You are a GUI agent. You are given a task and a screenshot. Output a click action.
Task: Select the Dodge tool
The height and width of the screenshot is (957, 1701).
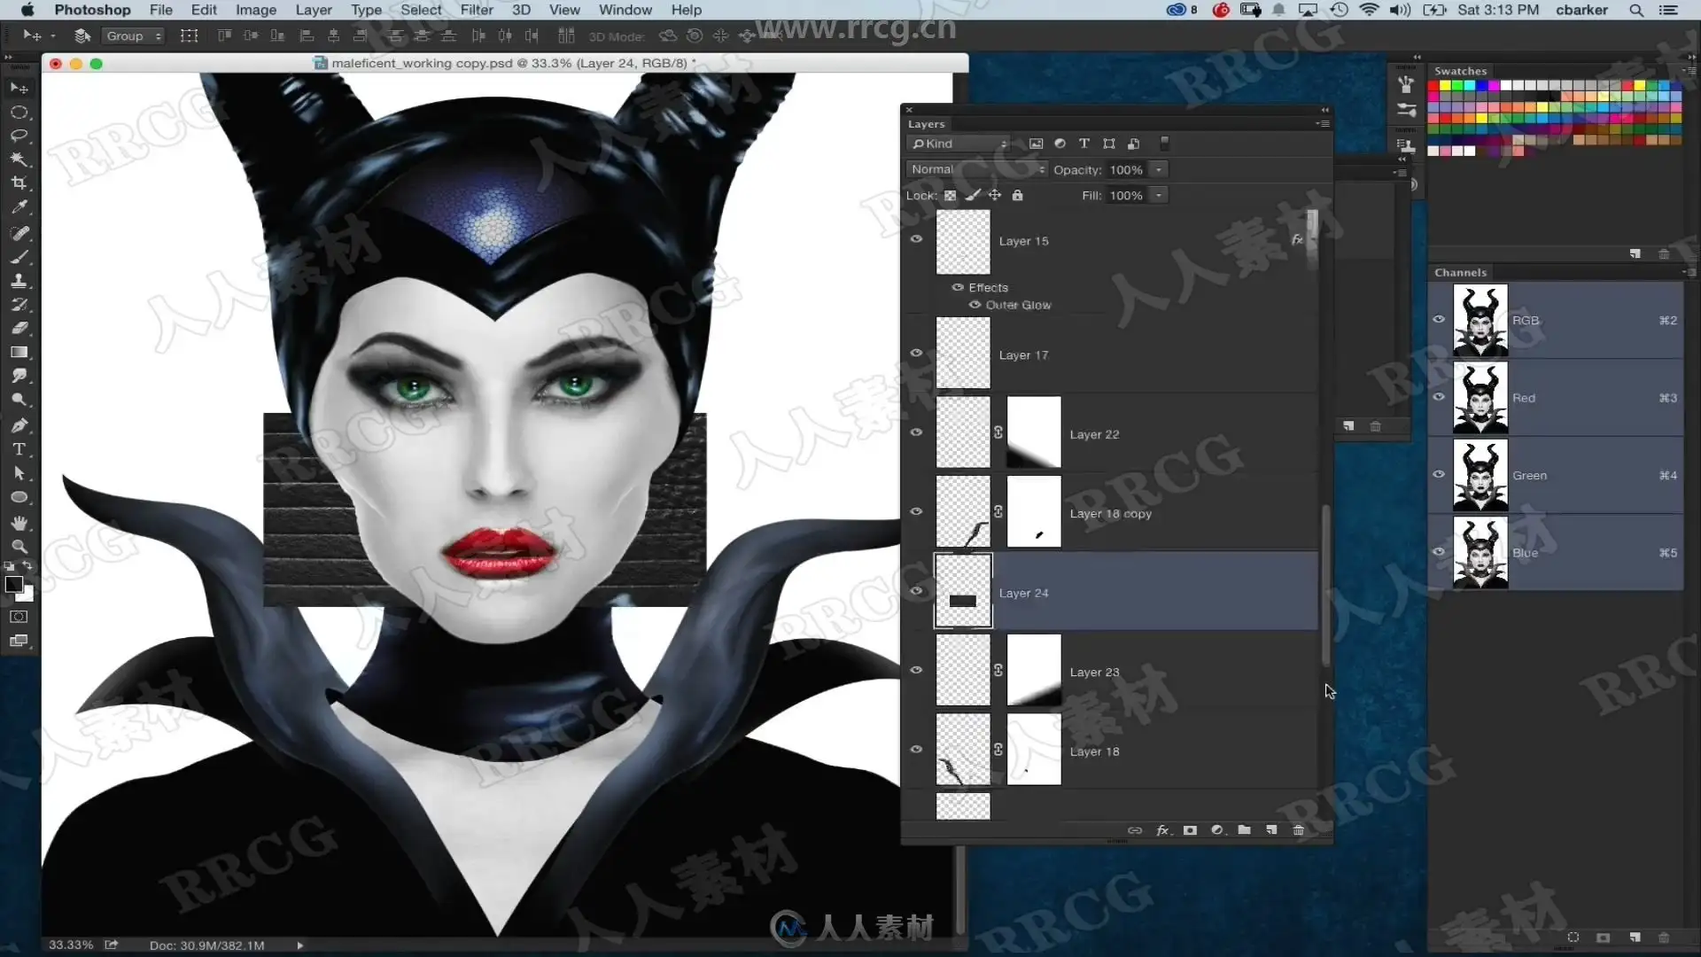pyautogui.click(x=19, y=401)
